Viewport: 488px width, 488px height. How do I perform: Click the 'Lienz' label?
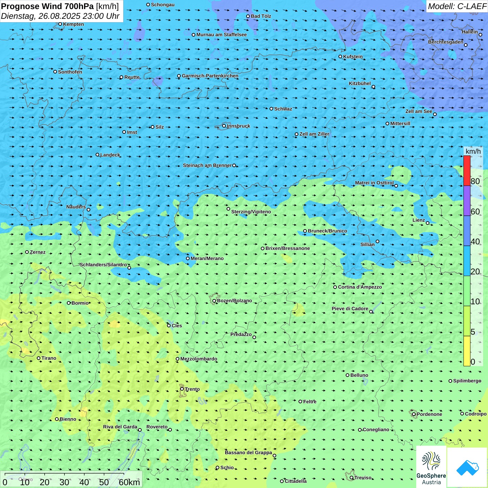pyautogui.click(x=419, y=220)
